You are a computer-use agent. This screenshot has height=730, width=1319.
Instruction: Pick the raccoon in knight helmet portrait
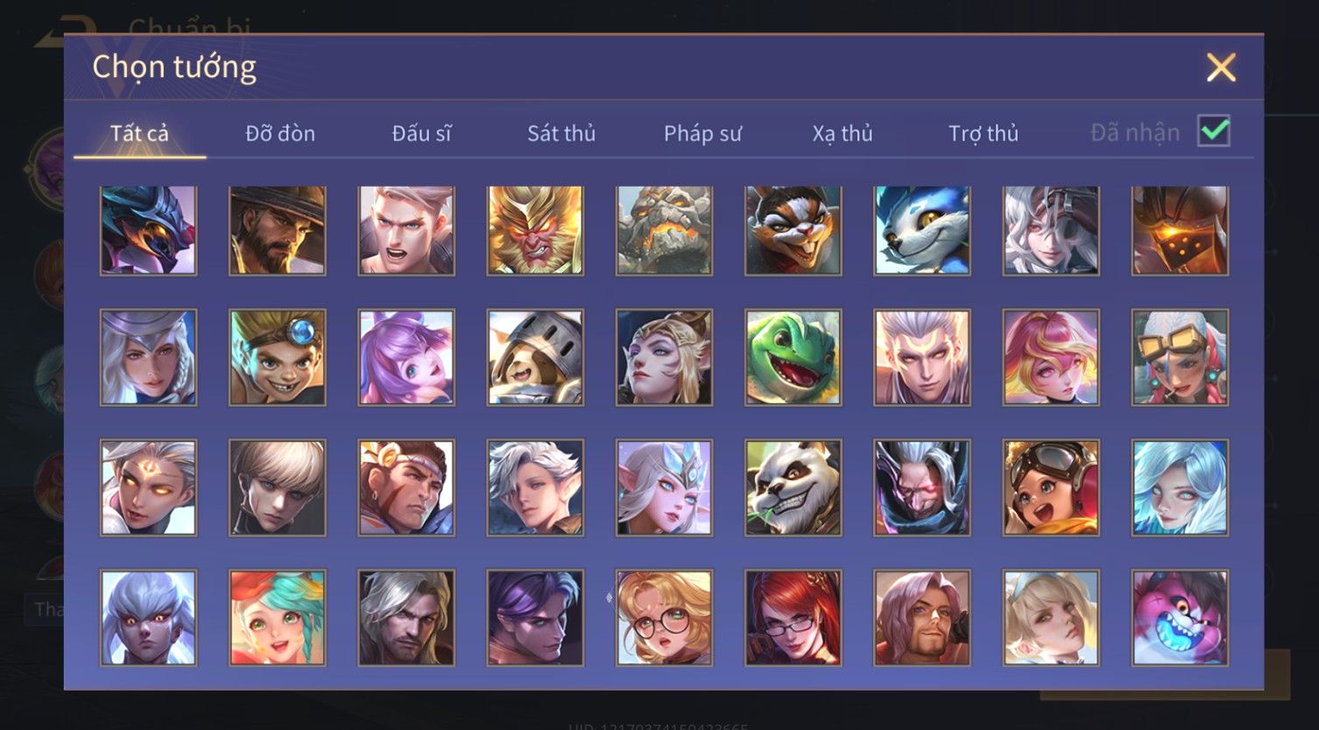[535, 358]
